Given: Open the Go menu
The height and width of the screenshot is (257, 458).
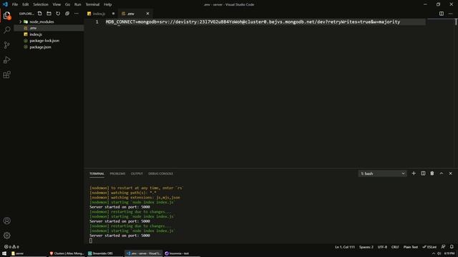Looking at the screenshot, I should click(x=67, y=4).
